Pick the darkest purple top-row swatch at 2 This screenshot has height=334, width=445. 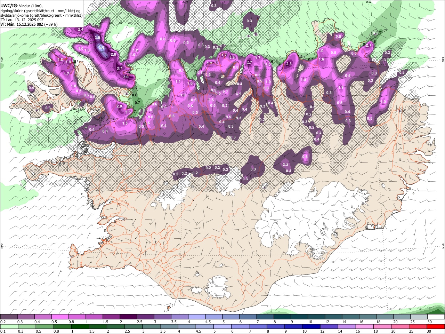point(128,317)
